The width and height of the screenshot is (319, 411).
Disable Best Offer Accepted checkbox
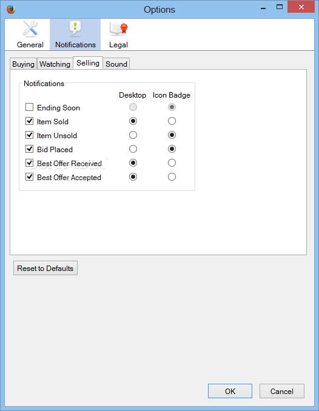pyautogui.click(x=29, y=177)
